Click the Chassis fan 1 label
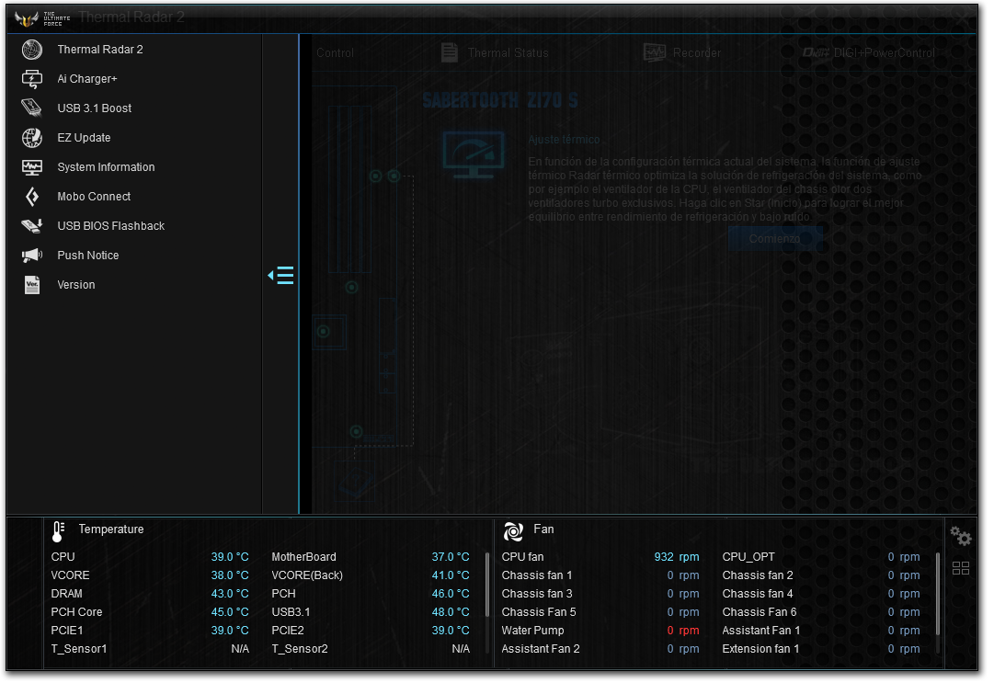This screenshot has width=994, height=683. [x=537, y=575]
